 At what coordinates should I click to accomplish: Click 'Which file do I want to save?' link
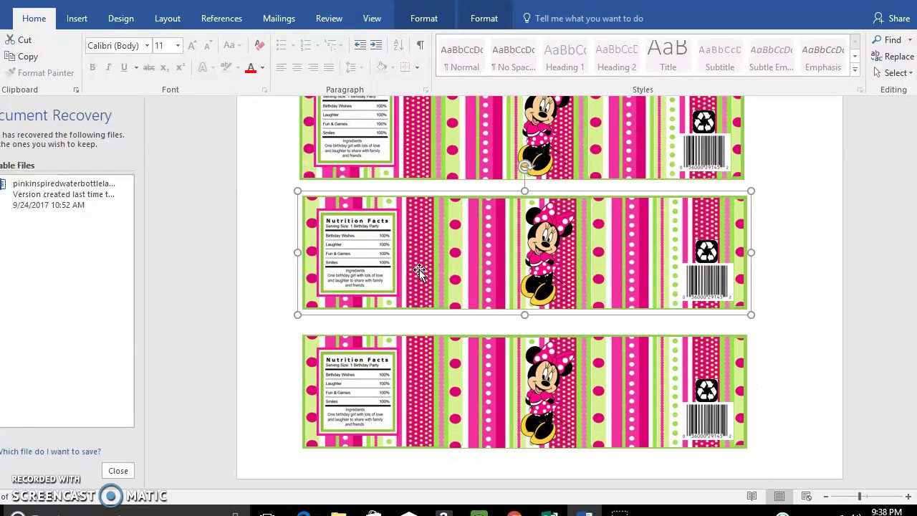tap(50, 451)
